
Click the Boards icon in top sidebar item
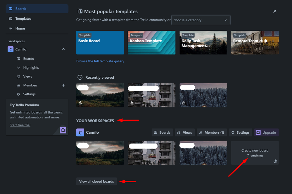coord(11,9)
